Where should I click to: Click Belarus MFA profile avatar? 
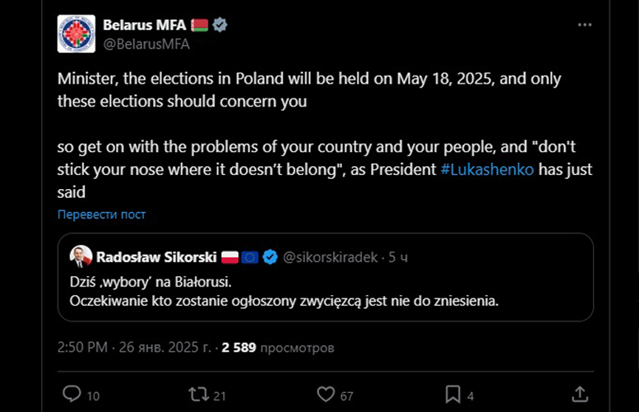[x=76, y=34]
